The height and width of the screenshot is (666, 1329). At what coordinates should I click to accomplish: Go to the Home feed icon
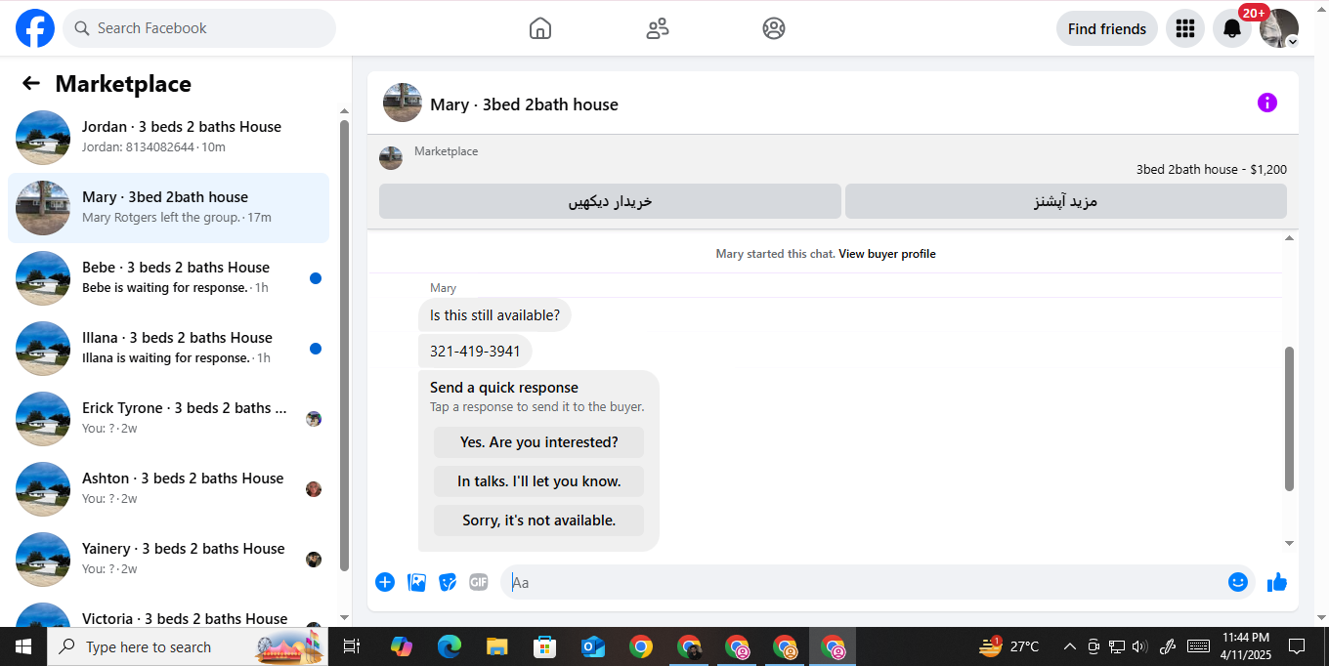(x=540, y=28)
